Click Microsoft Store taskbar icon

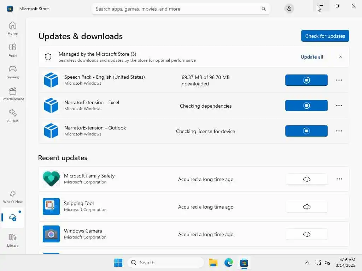point(244,263)
